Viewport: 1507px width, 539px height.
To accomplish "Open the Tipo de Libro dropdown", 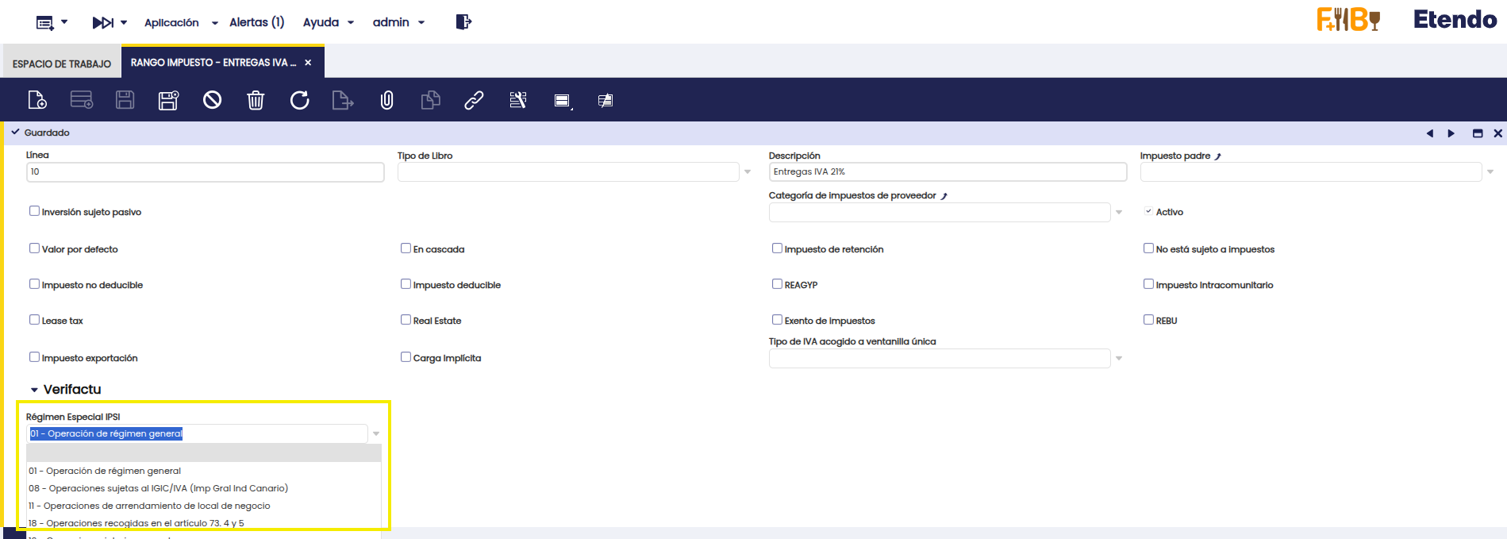I will (x=747, y=172).
